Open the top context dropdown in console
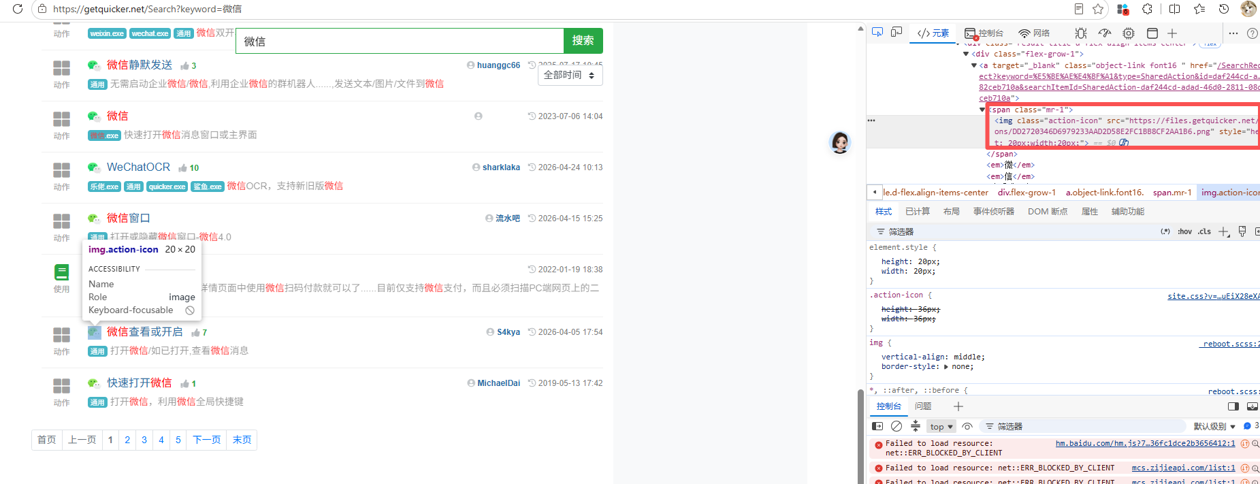1260x484 pixels. click(942, 427)
